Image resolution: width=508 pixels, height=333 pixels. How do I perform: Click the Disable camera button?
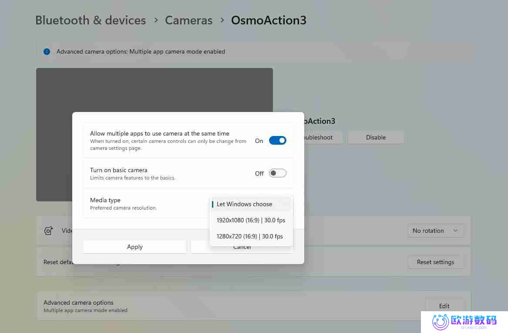pyautogui.click(x=376, y=137)
